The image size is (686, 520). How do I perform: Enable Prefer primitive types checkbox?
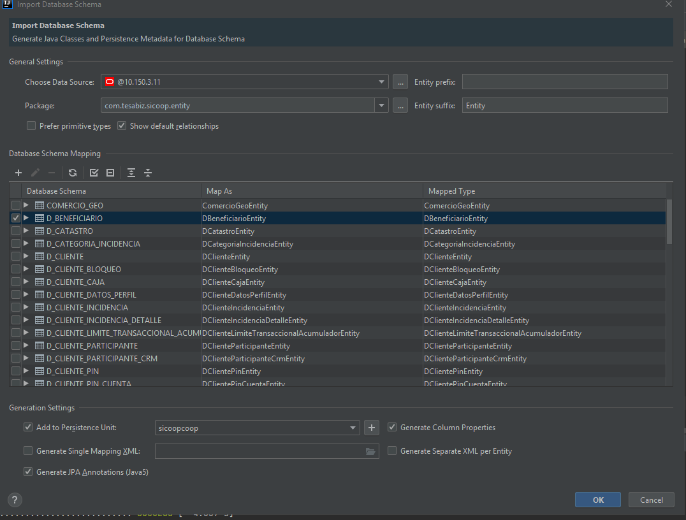pyautogui.click(x=31, y=126)
